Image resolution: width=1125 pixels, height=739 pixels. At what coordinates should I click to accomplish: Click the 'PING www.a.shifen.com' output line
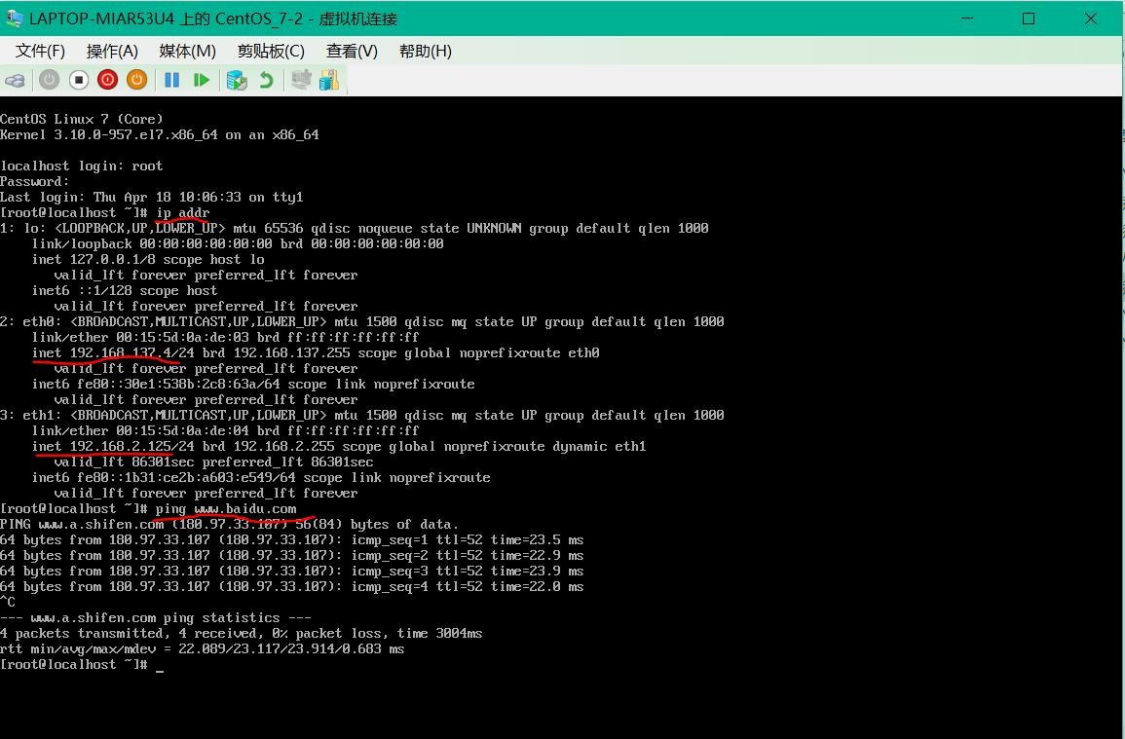tap(230, 525)
